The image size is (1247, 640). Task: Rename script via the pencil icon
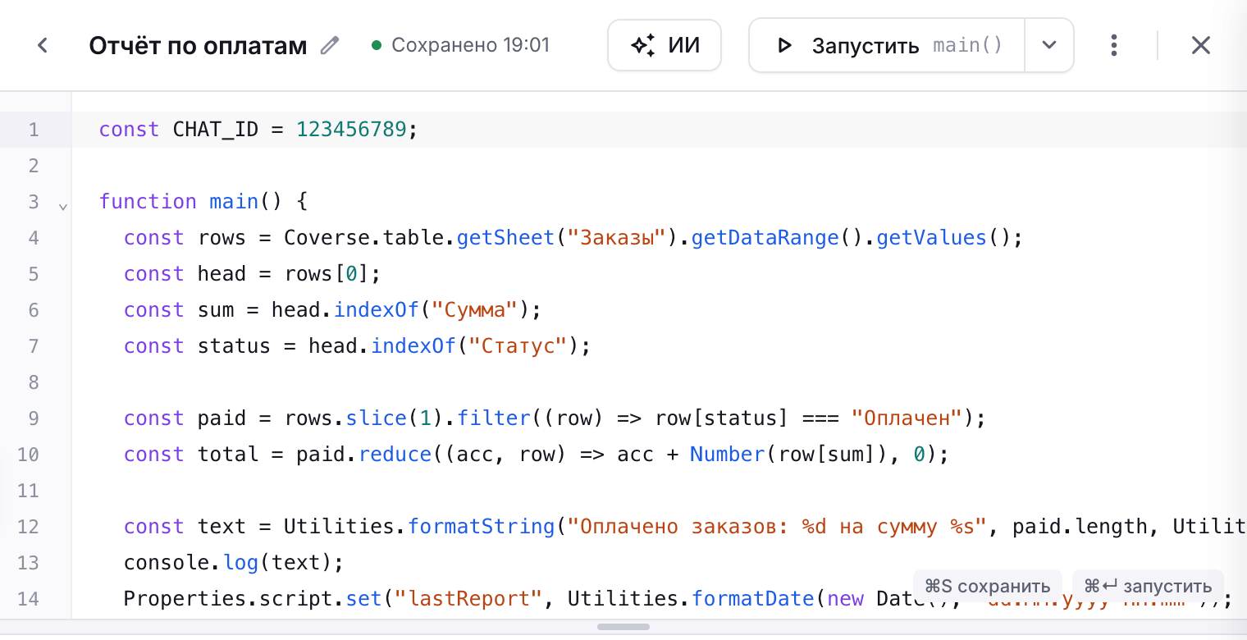tap(330, 45)
